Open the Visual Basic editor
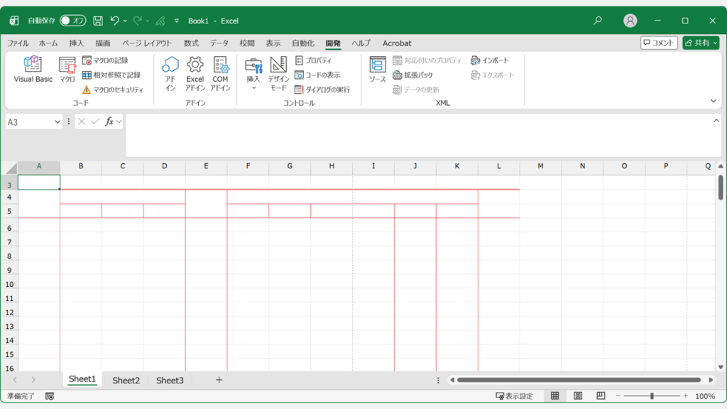This screenshot has height=409, width=727. click(x=33, y=70)
